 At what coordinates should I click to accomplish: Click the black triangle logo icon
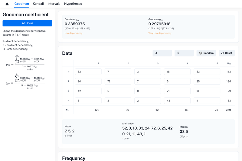pyautogui.click(x=7, y=4)
